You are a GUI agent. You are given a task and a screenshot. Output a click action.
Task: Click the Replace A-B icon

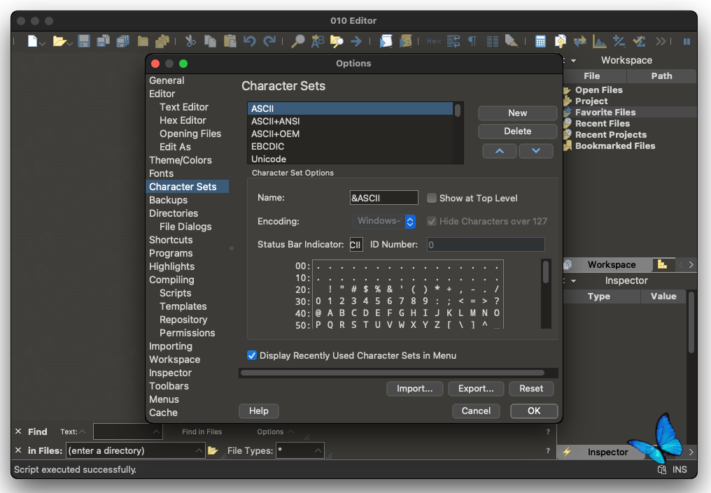pos(318,41)
